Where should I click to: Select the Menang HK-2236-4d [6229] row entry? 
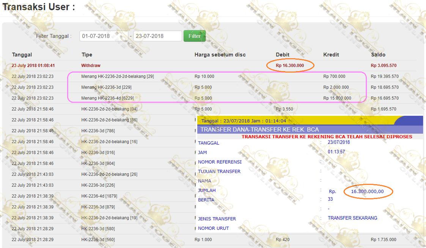(107, 98)
